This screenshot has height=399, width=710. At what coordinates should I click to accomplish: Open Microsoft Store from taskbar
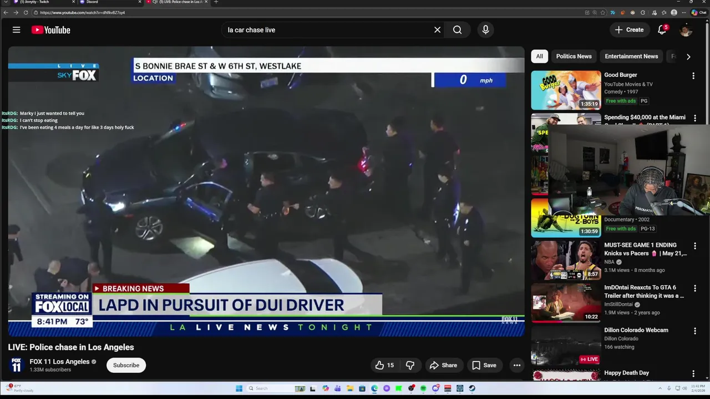coord(362,388)
